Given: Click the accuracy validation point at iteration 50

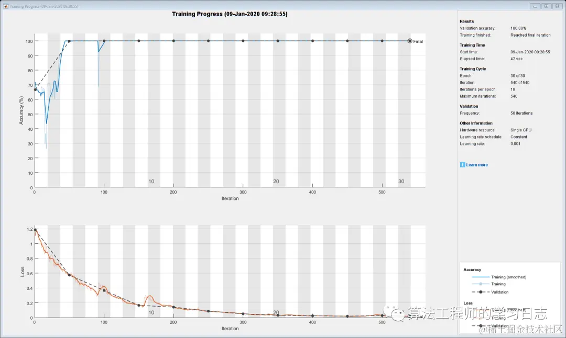Looking at the screenshot, I should click(x=69, y=41).
